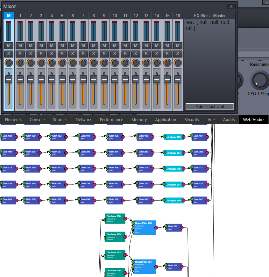Viewport: 269px width, 277px height.
Task: Select mixer channel 1 header
Action: pyautogui.click(x=20, y=16)
